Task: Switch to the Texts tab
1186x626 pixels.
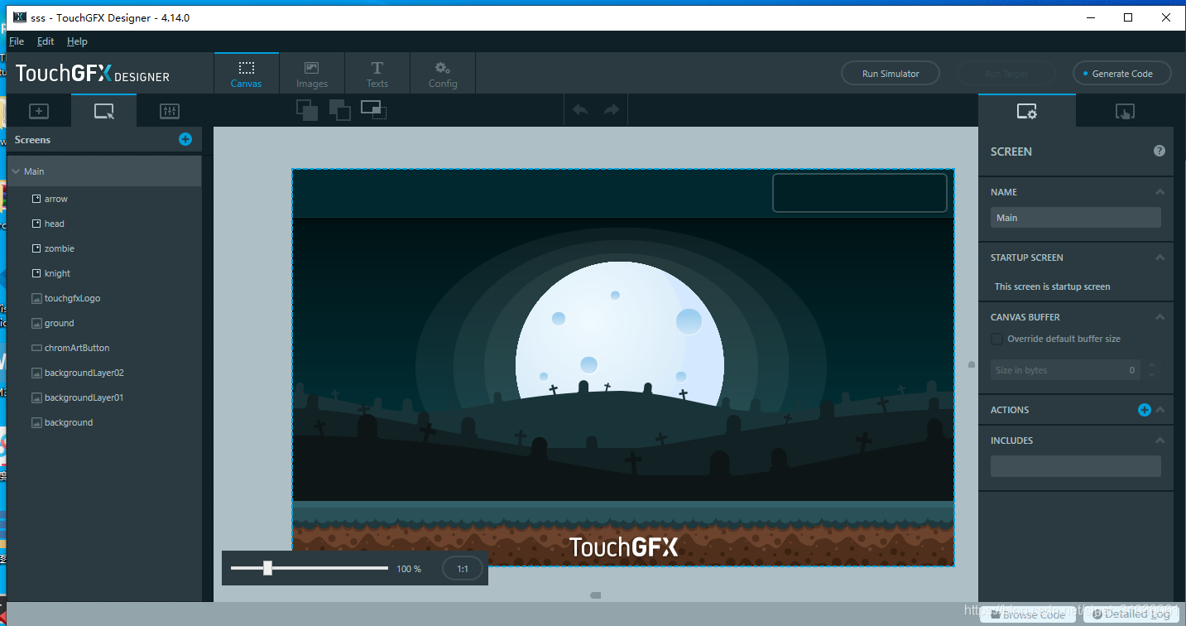Action: tap(377, 74)
